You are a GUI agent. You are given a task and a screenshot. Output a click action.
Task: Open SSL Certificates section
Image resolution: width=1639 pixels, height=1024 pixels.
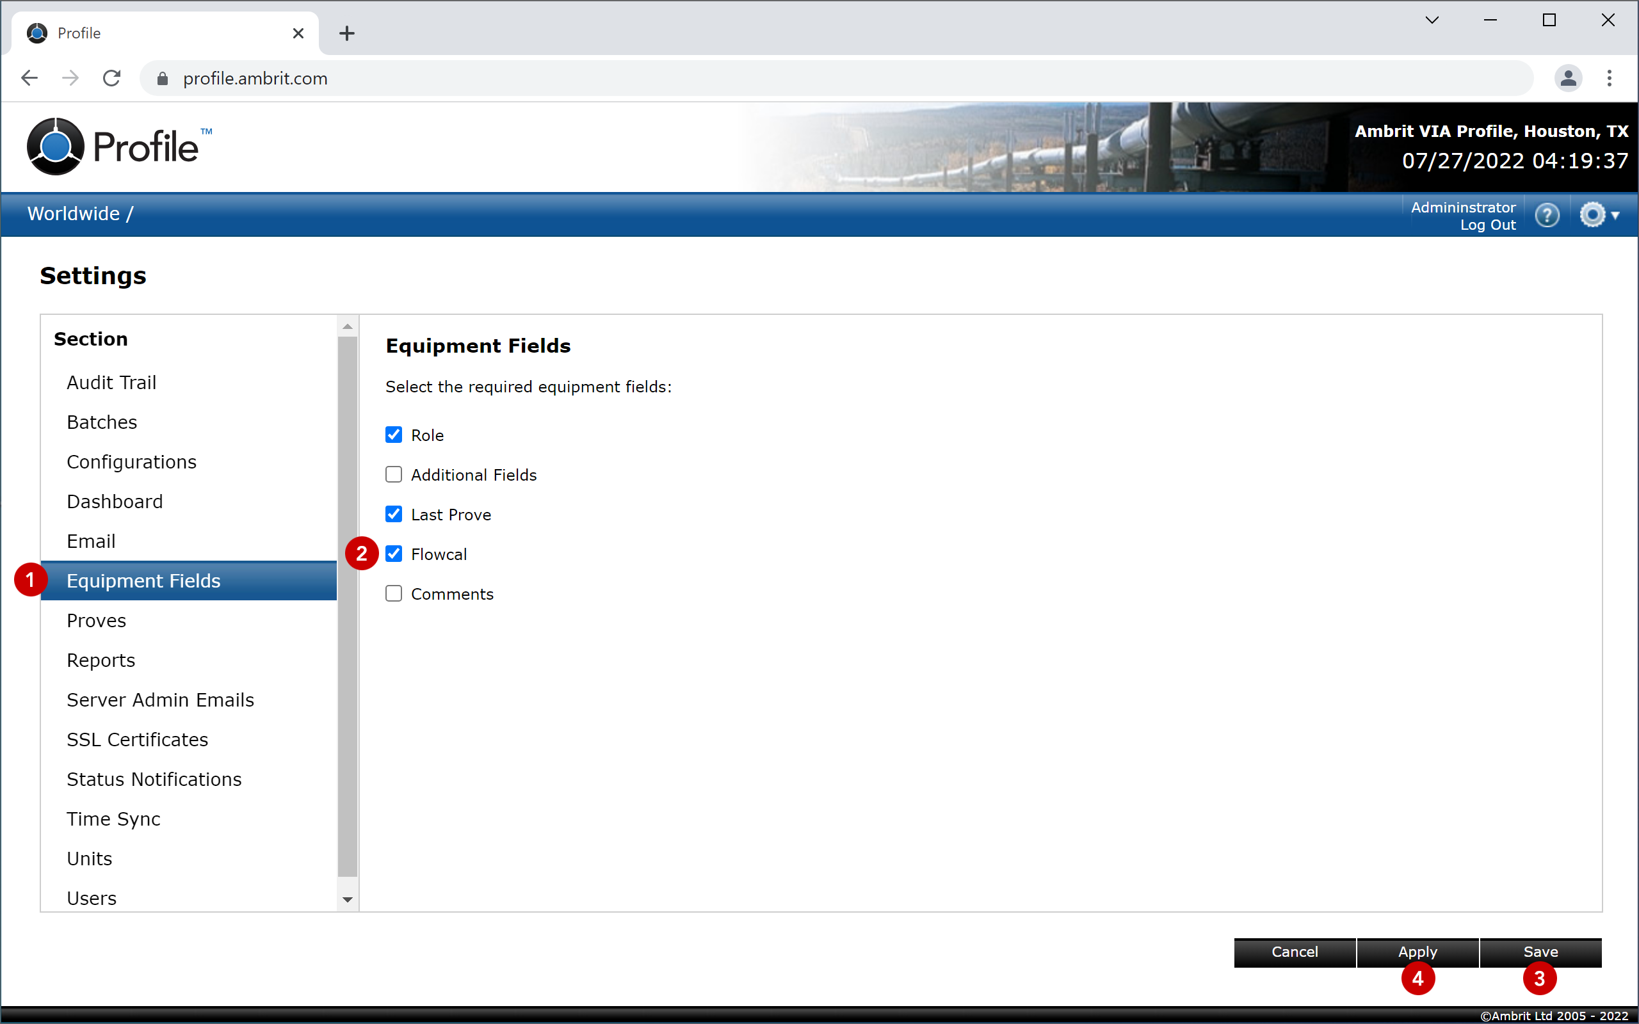tap(189, 740)
